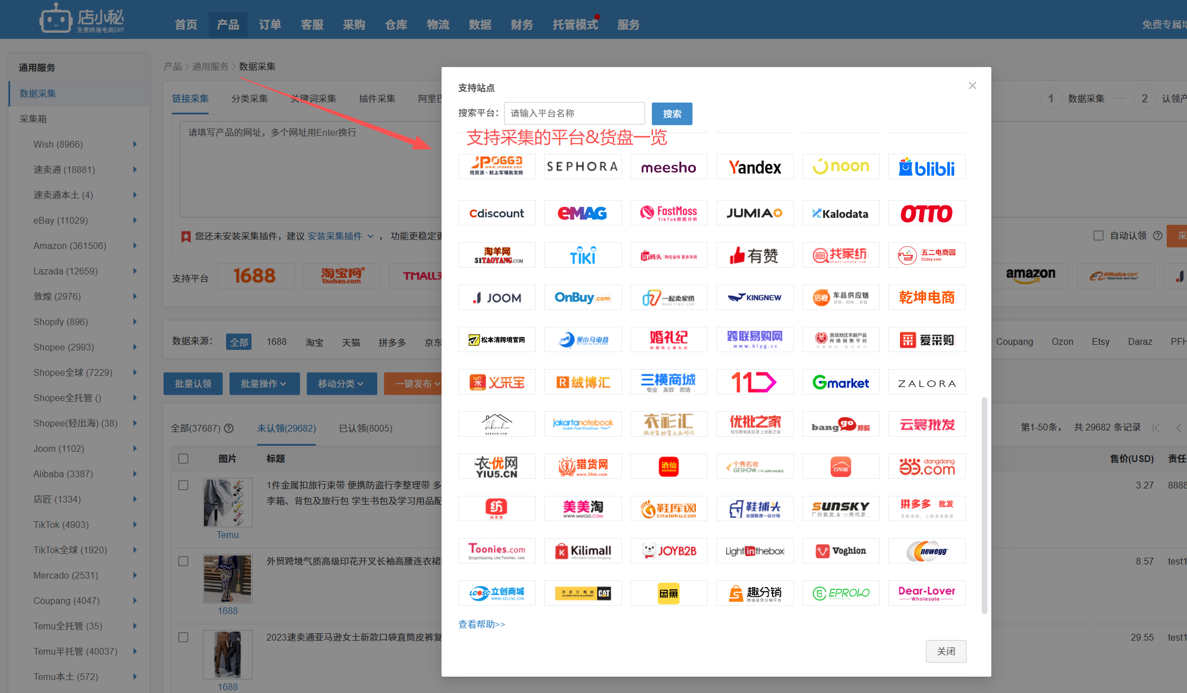Click the dangdang.com platform logo
Screen dimensions: 1187x693
click(x=926, y=467)
